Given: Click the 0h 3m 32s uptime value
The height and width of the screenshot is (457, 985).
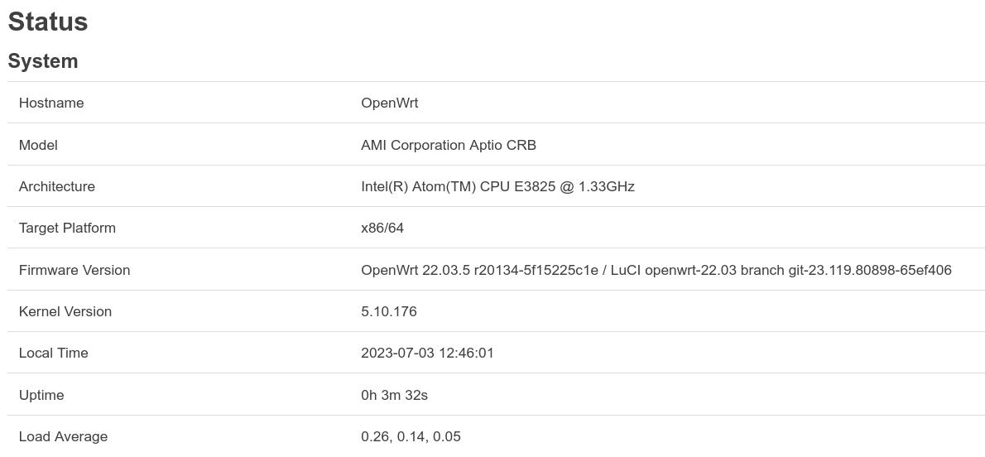Looking at the screenshot, I should click(x=394, y=395).
